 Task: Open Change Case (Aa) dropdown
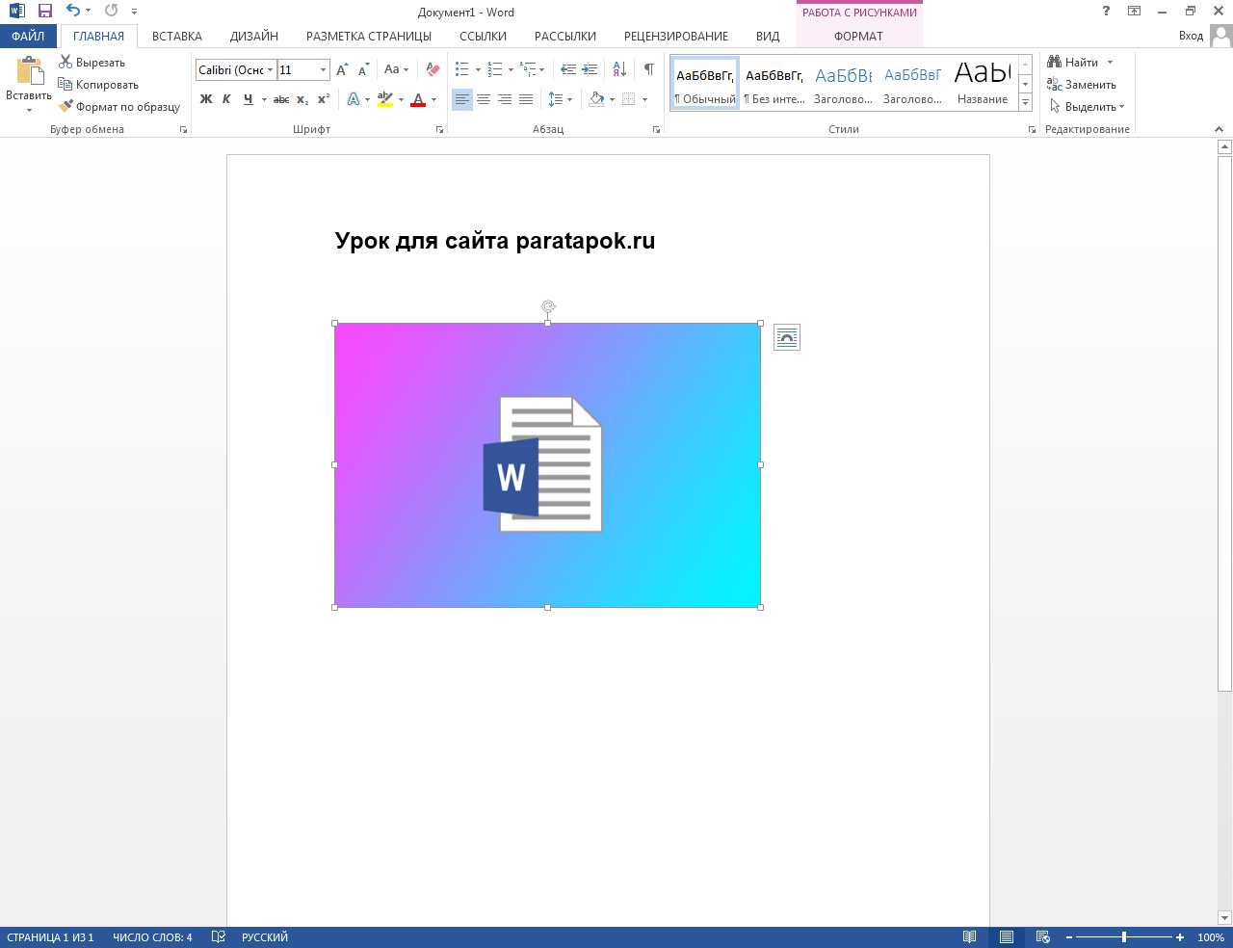point(396,69)
